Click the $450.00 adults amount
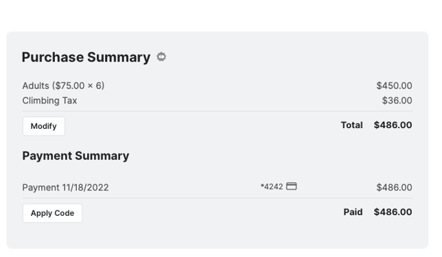 394,86
